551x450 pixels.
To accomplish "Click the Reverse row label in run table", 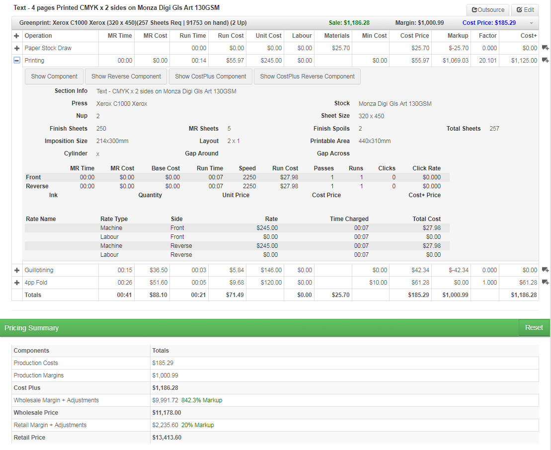I will (37, 186).
